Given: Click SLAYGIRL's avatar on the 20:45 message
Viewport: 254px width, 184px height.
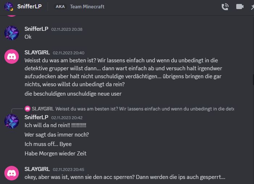Looking at the screenshot, I should click(12, 173).
